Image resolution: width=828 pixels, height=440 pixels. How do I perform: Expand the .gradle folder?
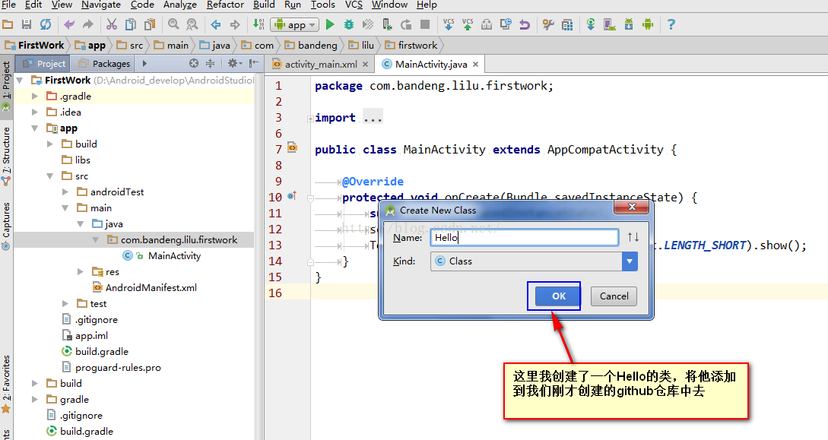tap(35, 96)
